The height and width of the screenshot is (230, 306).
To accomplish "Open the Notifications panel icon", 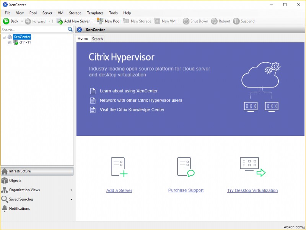I will 5,208.
